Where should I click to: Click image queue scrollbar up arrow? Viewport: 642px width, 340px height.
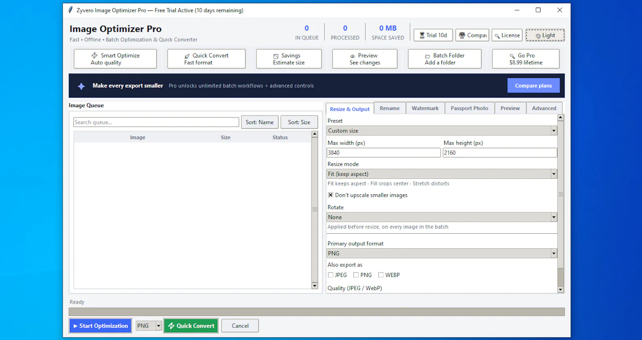[x=315, y=134]
